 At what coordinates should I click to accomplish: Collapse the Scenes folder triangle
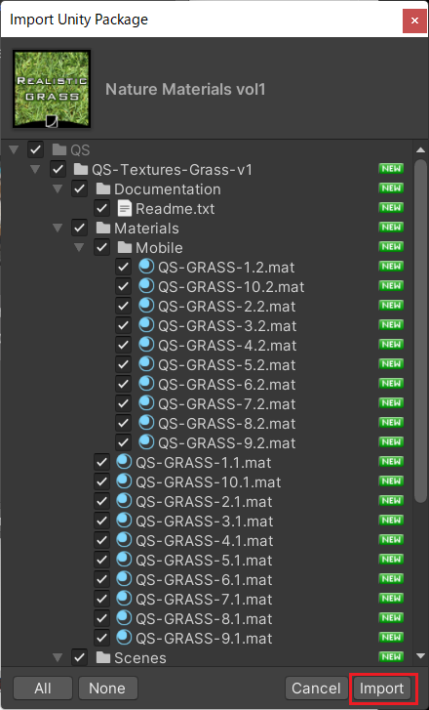58,657
